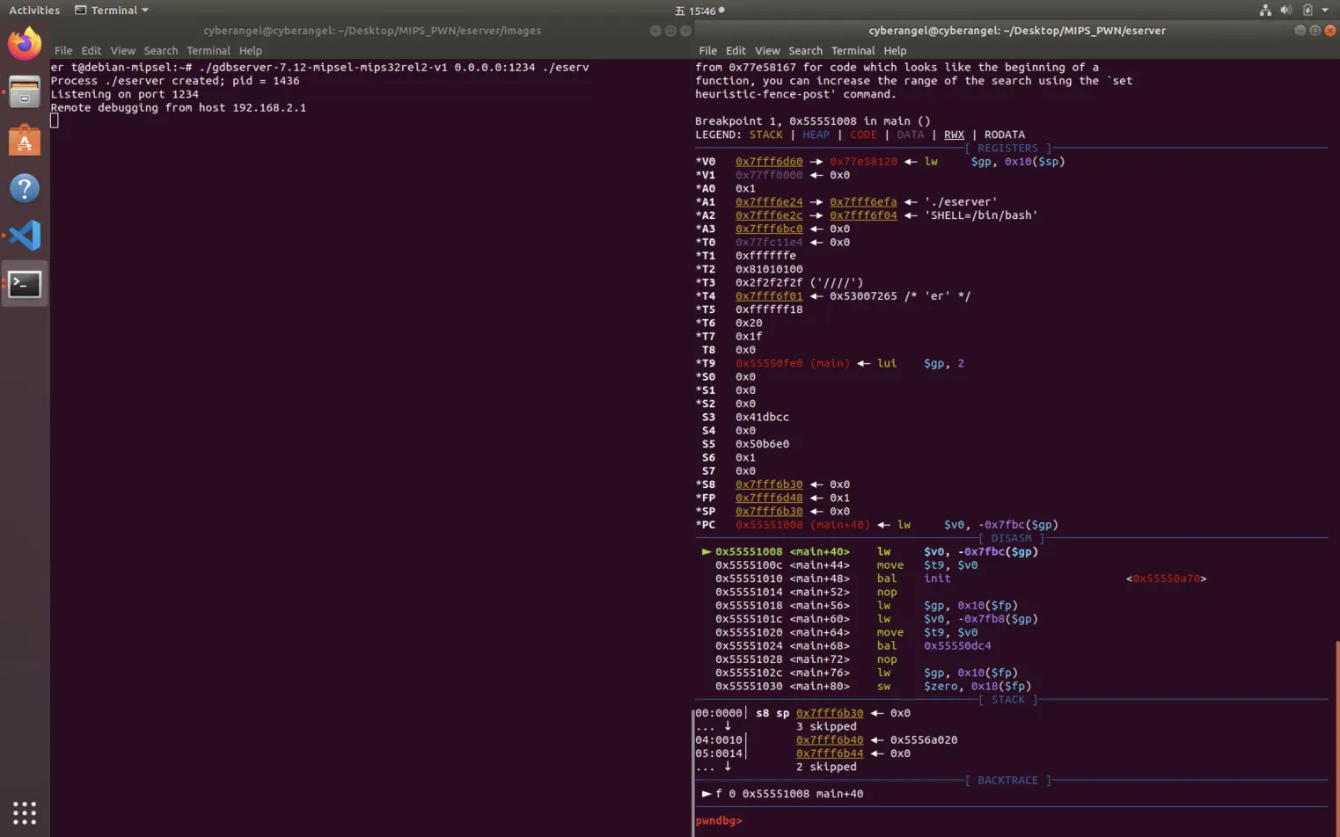
Task: Click address 0x7fff6d60 in the V0 row
Action: pos(769,162)
